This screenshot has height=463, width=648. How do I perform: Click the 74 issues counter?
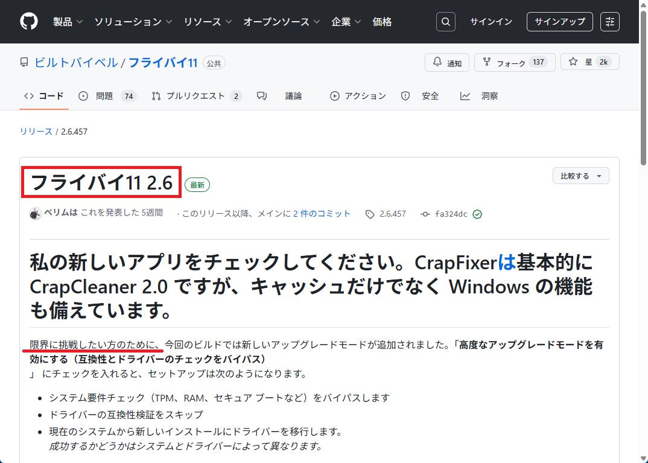[129, 97]
